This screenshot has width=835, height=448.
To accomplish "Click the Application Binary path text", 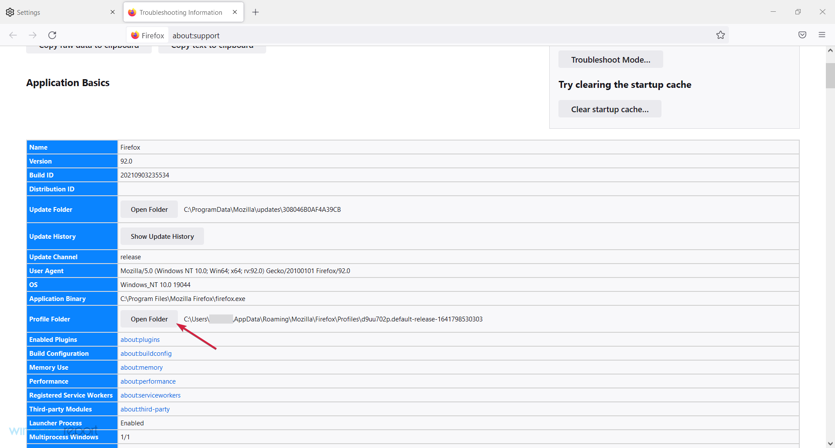I will (183, 299).
